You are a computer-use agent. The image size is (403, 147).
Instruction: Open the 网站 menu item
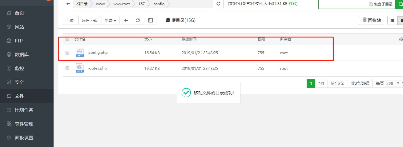pos(27,27)
